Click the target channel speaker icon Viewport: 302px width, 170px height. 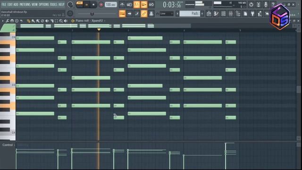(x=73, y=21)
